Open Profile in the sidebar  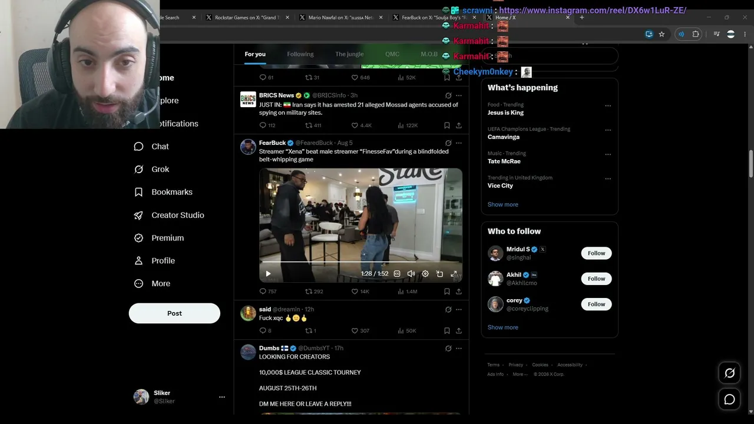click(x=154, y=261)
